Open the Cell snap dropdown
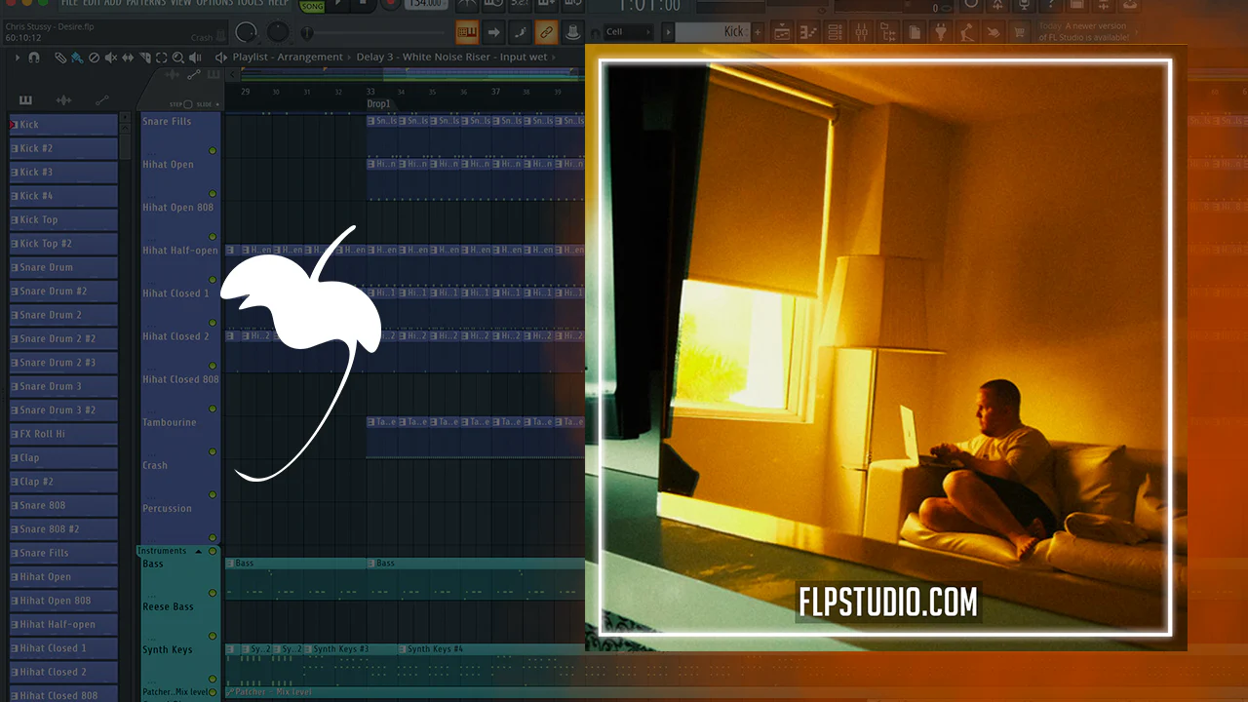Screen dimensions: 1248x702 628,32
